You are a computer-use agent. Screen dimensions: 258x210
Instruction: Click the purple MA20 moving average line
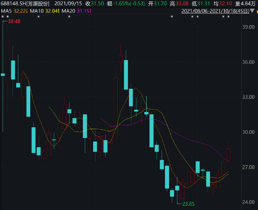(181, 136)
